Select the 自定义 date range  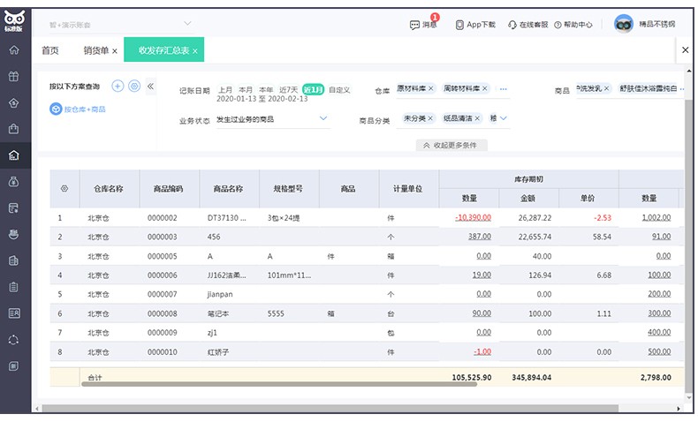click(339, 90)
